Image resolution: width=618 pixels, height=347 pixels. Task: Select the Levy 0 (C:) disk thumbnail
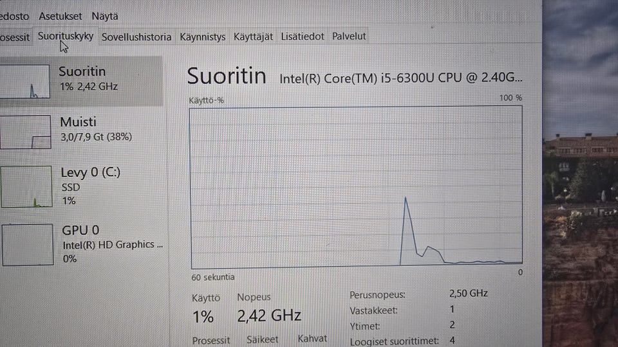pos(26,186)
